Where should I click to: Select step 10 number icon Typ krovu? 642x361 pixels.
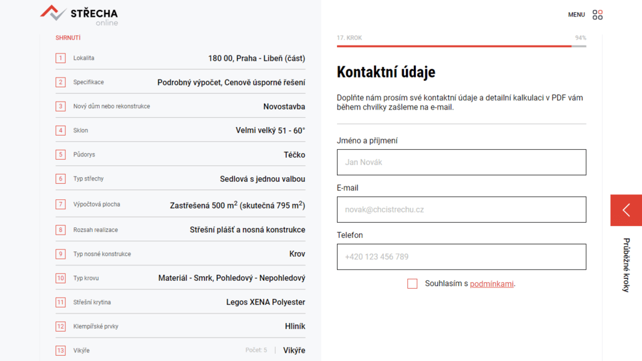[x=61, y=278]
